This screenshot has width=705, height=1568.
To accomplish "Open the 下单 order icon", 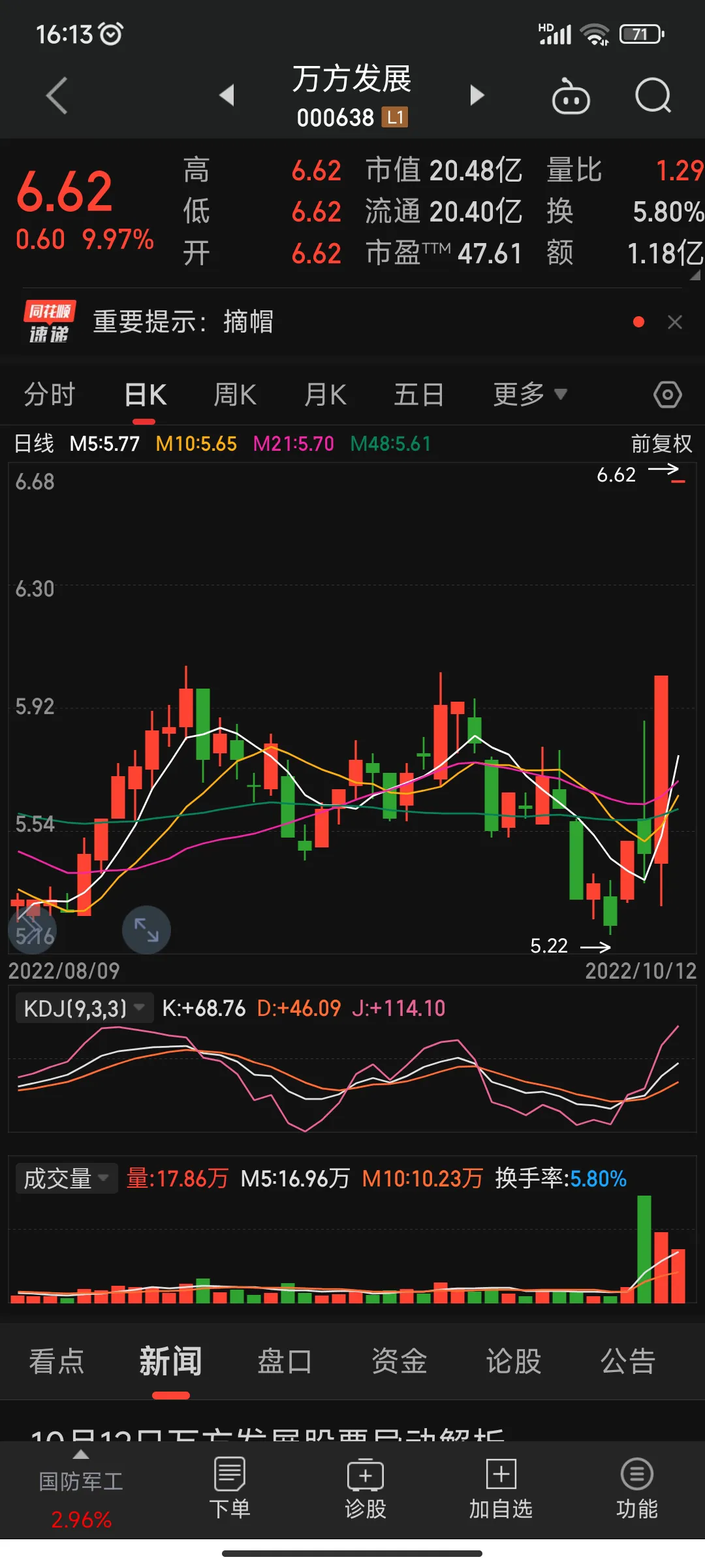I will [230, 1488].
